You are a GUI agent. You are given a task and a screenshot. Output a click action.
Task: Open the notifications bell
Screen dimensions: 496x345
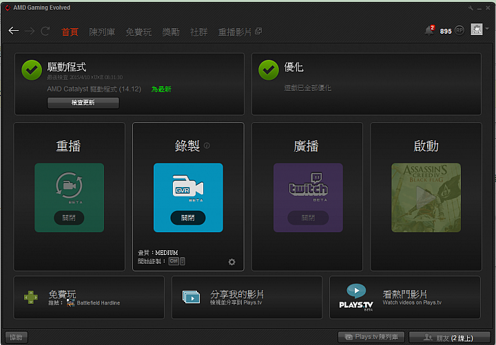(x=429, y=31)
